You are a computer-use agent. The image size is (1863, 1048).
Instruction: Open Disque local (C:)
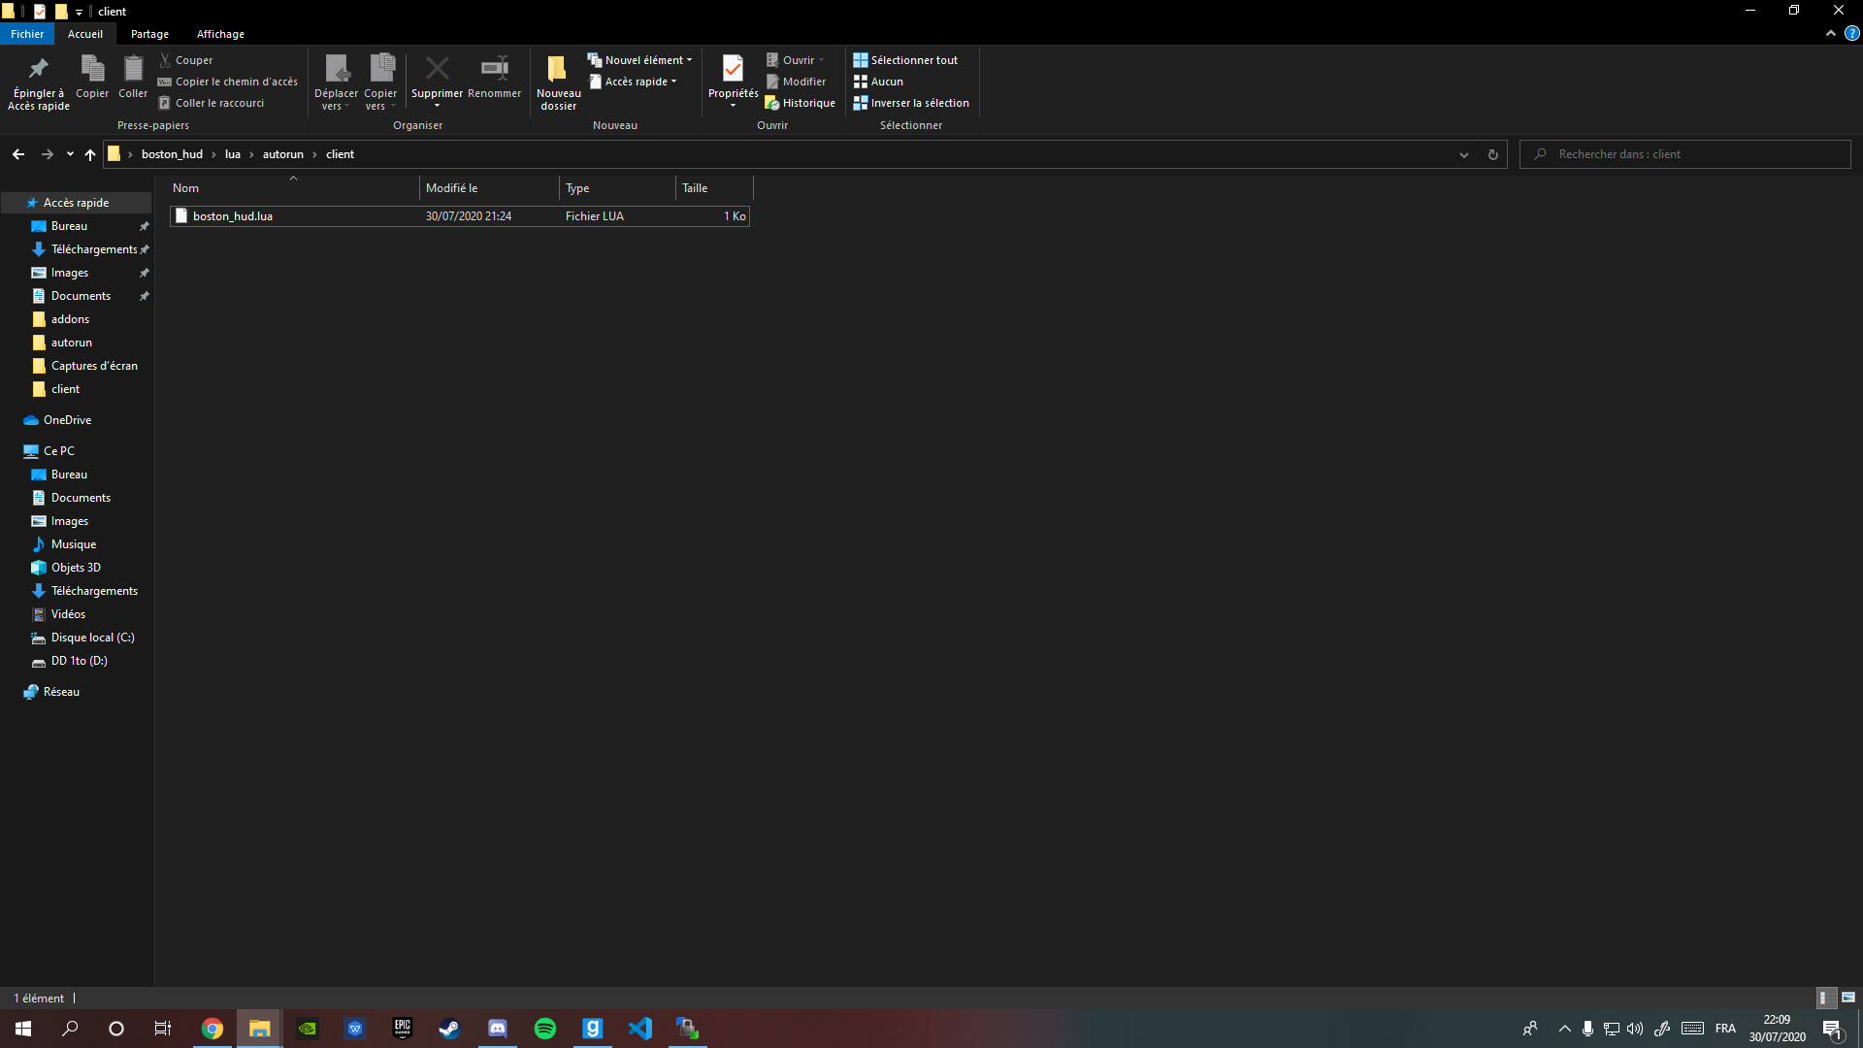[92, 638]
